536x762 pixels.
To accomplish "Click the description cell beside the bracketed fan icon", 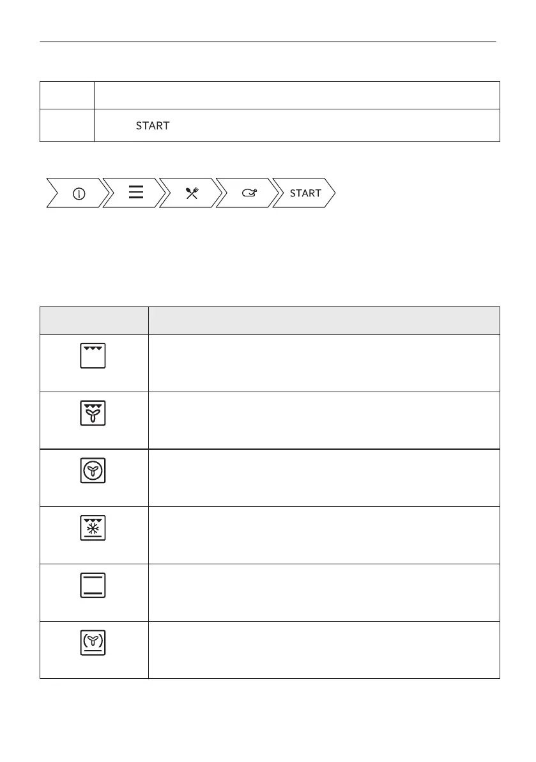I will [323, 650].
